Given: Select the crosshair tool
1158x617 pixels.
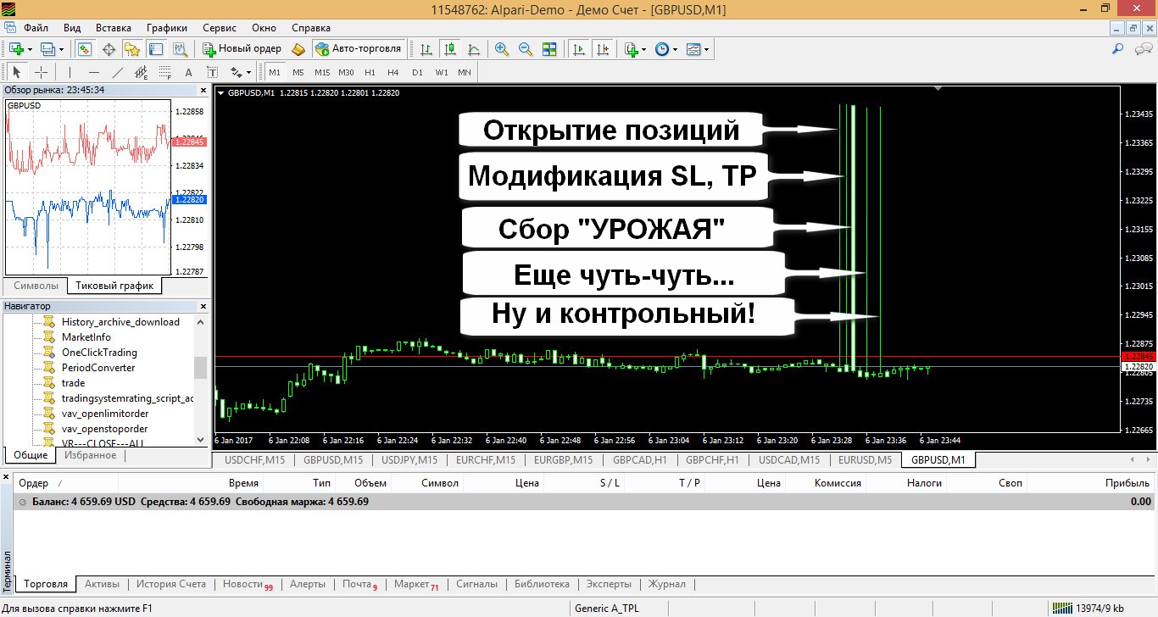Looking at the screenshot, I should (41, 72).
